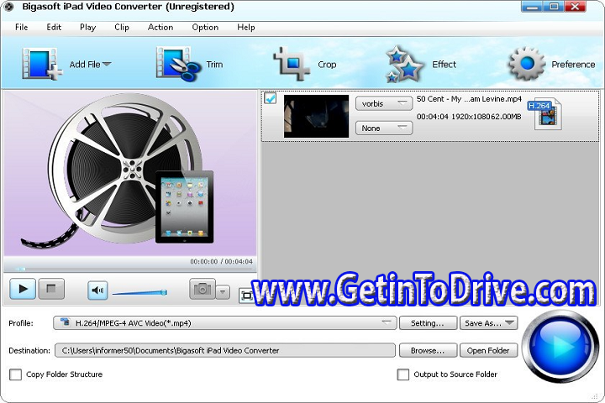Open the Add File dropdown arrow
Viewport: 605px width, 403px height.
(x=107, y=64)
